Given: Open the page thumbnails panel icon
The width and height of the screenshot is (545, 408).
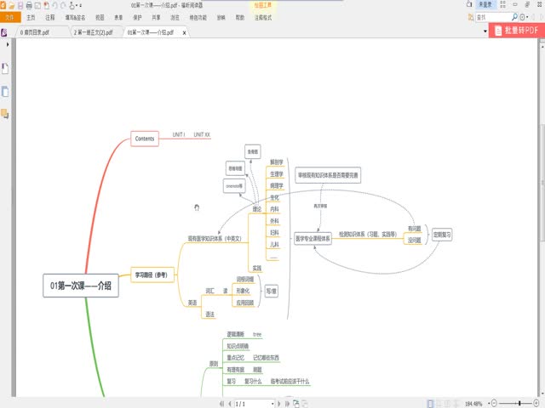Looking at the screenshot, I should click(x=5, y=91).
